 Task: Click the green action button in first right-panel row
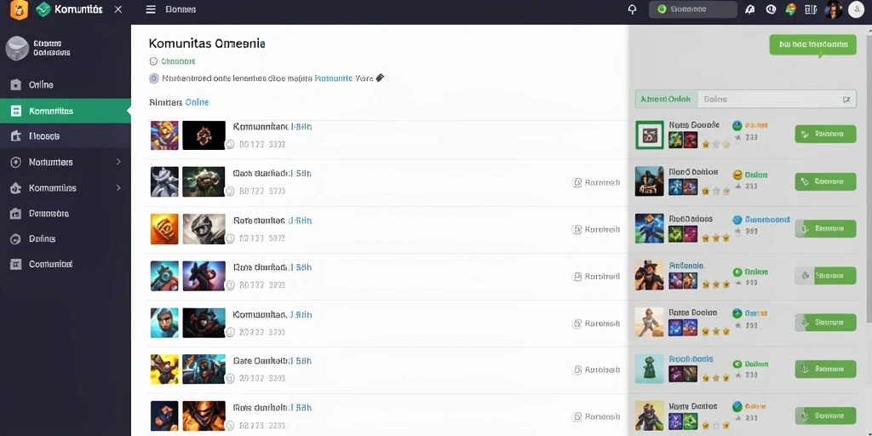825,134
